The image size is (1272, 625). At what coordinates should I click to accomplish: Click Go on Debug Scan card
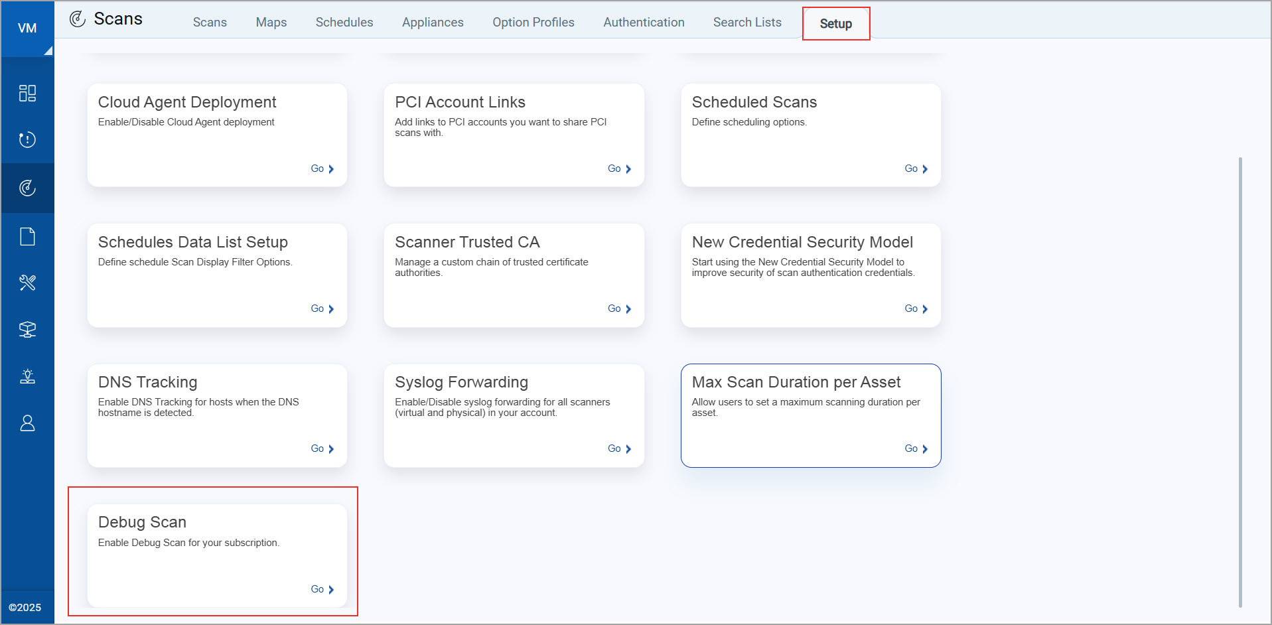click(322, 589)
